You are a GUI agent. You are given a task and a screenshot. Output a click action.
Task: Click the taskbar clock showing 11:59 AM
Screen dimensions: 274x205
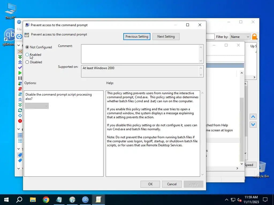point(251,200)
